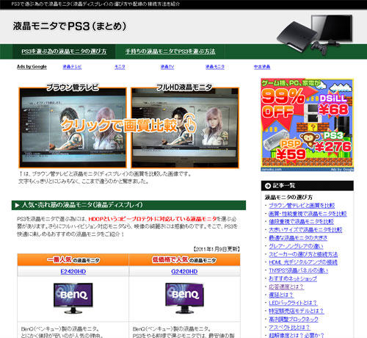Open the Ads by Google label link
Viewport: 367px width, 338px height.
(x=32, y=67)
